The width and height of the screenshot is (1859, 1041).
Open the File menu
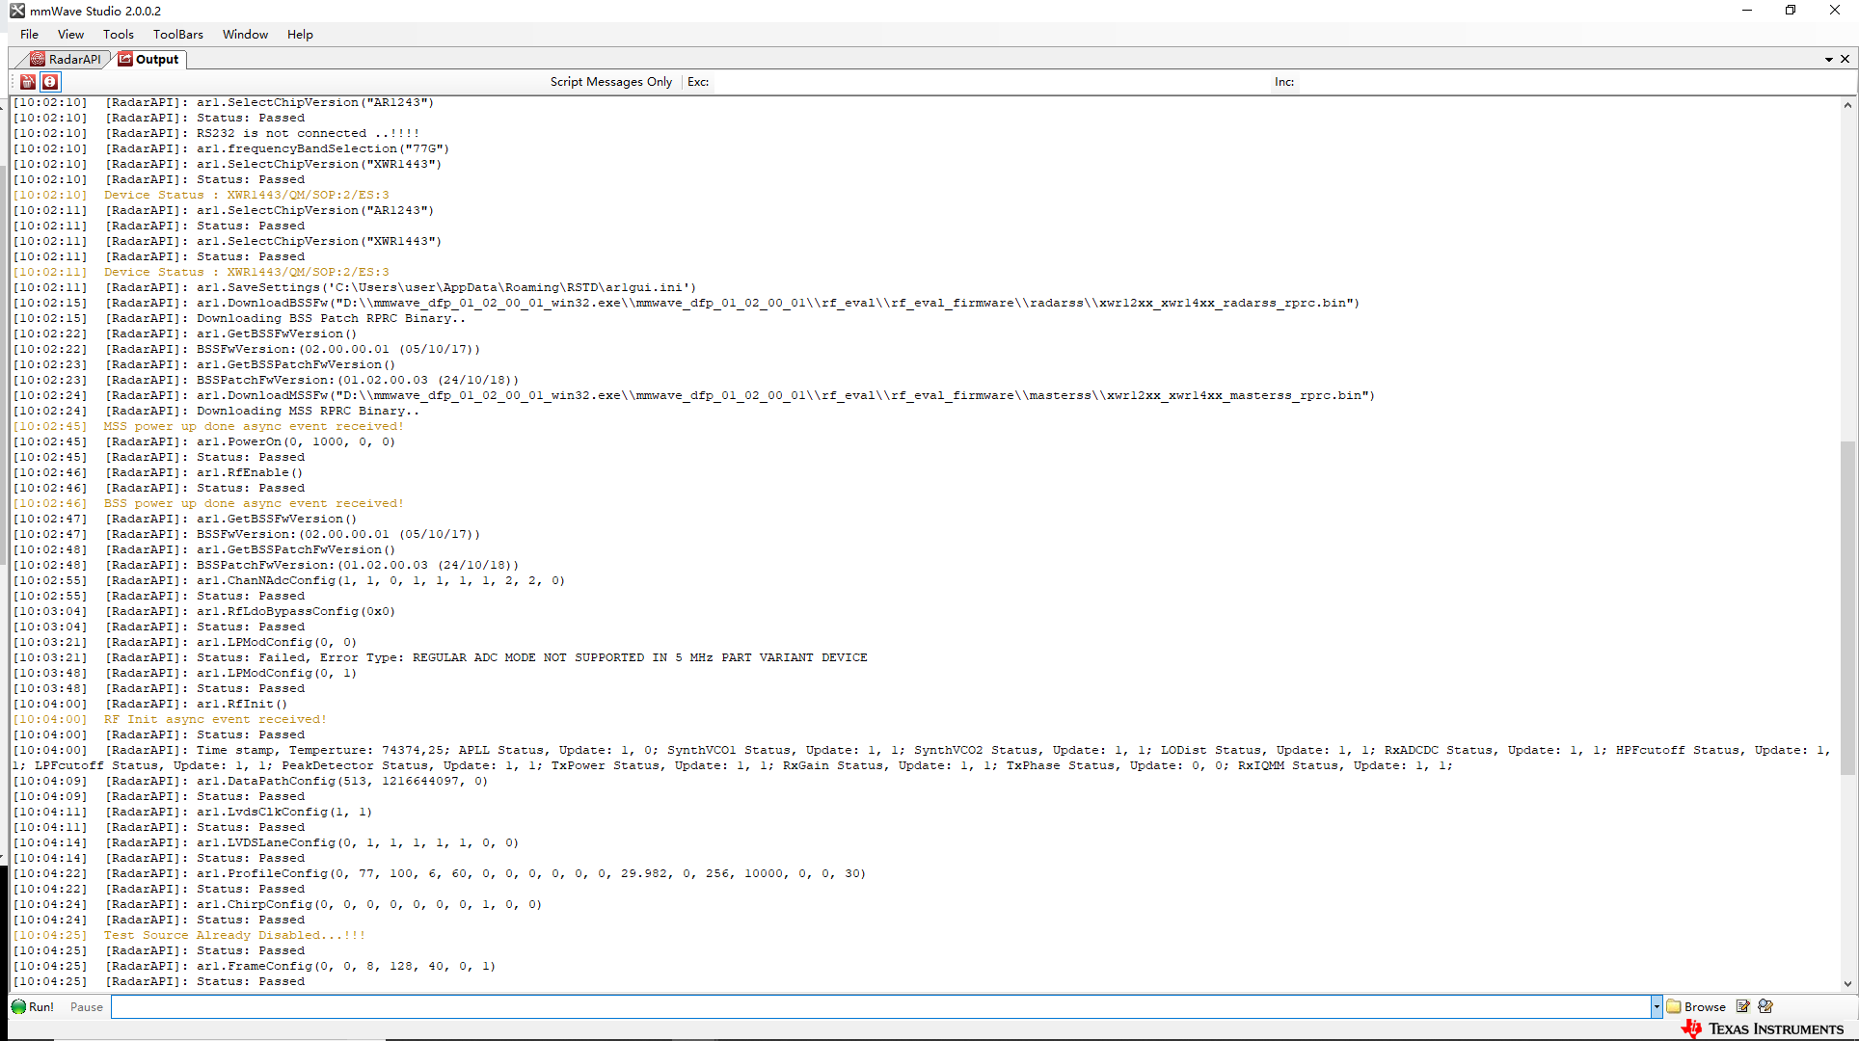30,34
